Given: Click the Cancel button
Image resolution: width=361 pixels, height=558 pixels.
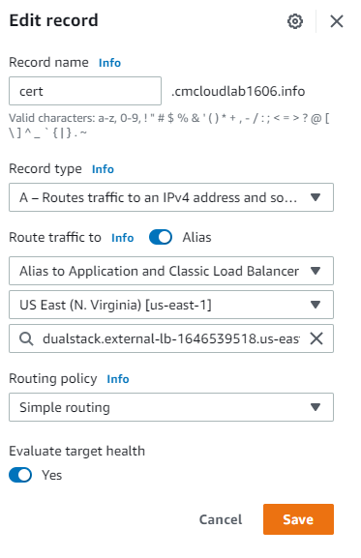Looking at the screenshot, I should (221, 519).
